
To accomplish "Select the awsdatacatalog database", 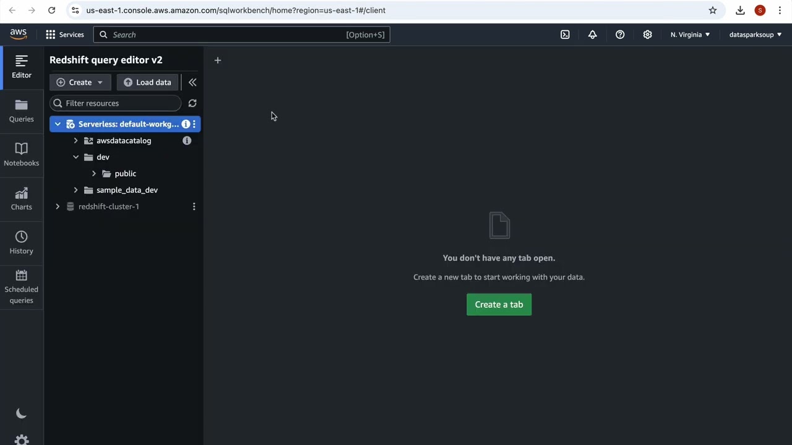I will click(124, 140).
